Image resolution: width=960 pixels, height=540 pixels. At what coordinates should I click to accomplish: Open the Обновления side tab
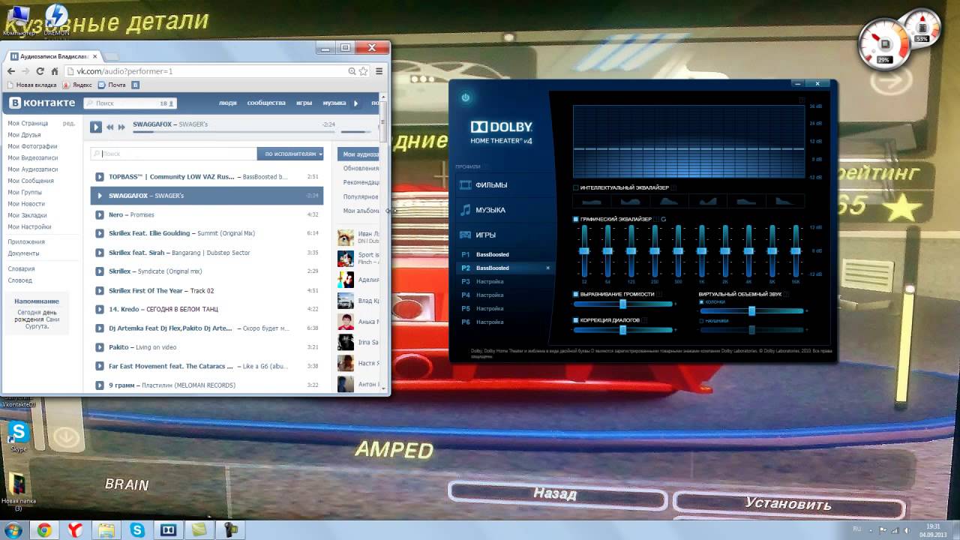360,168
